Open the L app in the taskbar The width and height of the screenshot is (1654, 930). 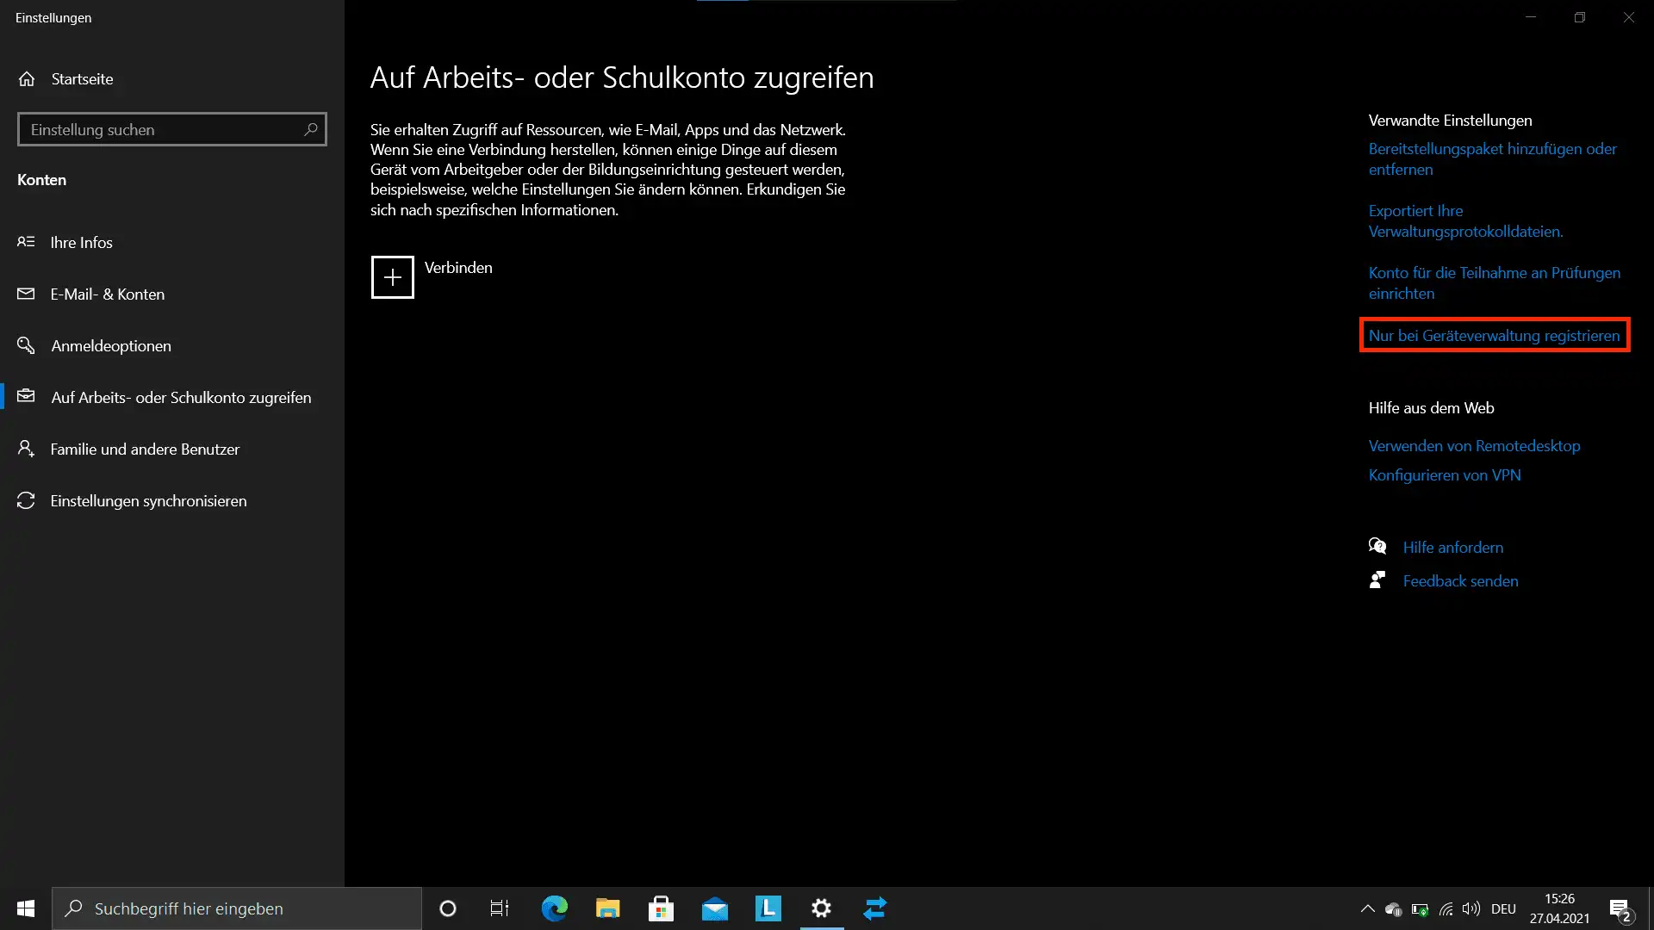click(x=768, y=908)
